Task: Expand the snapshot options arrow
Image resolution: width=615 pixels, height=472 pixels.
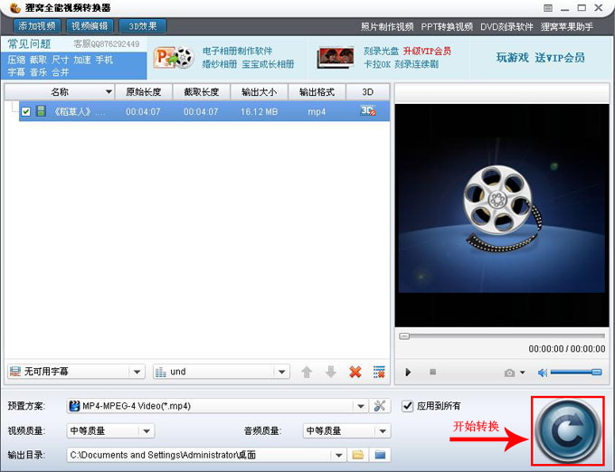Action: click(523, 372)
